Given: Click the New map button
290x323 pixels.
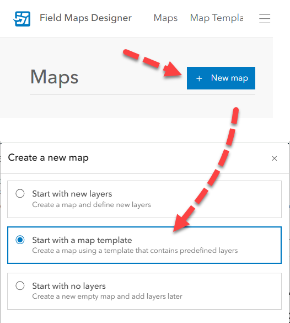Looking at the screenshot, I should [221, 78].
